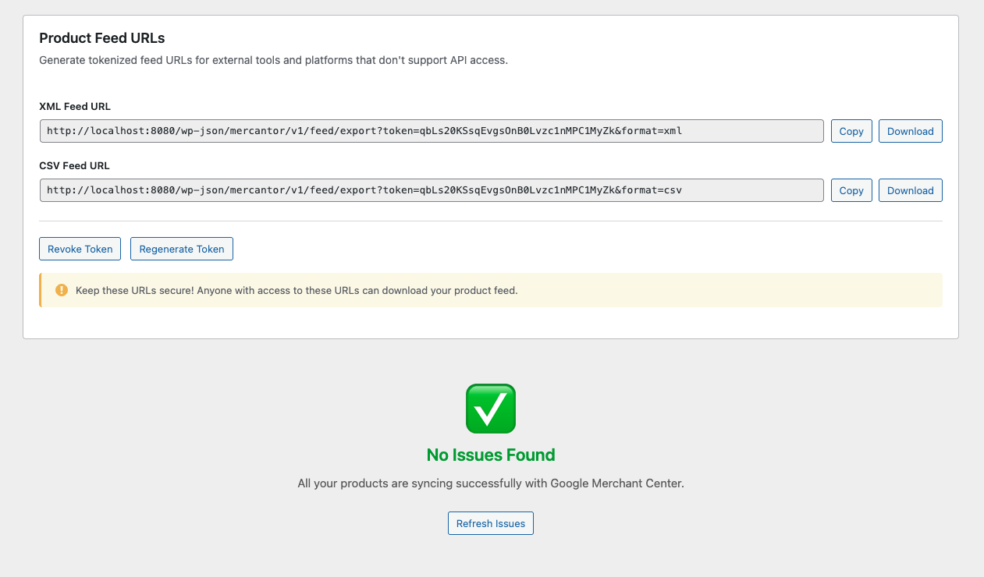984x577 pixels.
Task: Click the tokenized feed description text
Action: pyautogui.click(x=273, y=60)
